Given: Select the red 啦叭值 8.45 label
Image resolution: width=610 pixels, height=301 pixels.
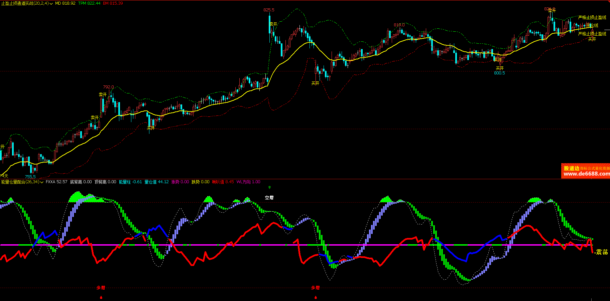Looking at the screenshot, I should click(223, 182).
